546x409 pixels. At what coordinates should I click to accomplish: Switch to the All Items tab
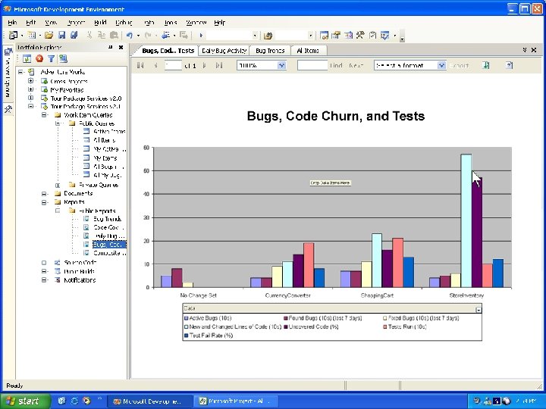(x=308, y=51)
